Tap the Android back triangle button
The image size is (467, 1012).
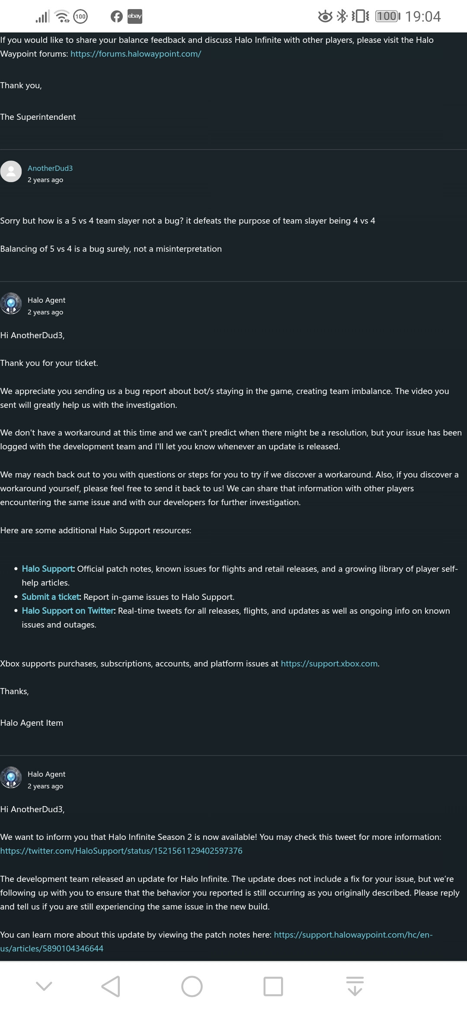(x=111, y=986)
